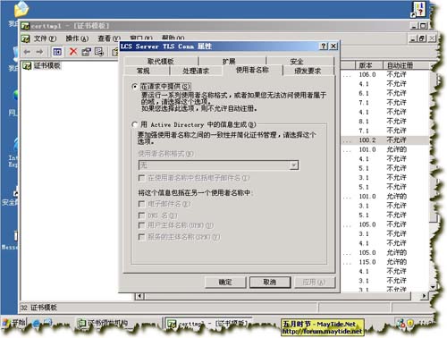Click the 证书模板 tree node icon

27,65
